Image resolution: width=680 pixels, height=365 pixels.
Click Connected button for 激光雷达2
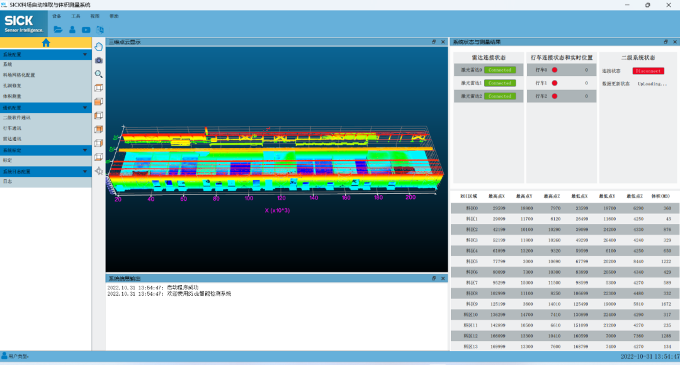(x=500, y=96)
